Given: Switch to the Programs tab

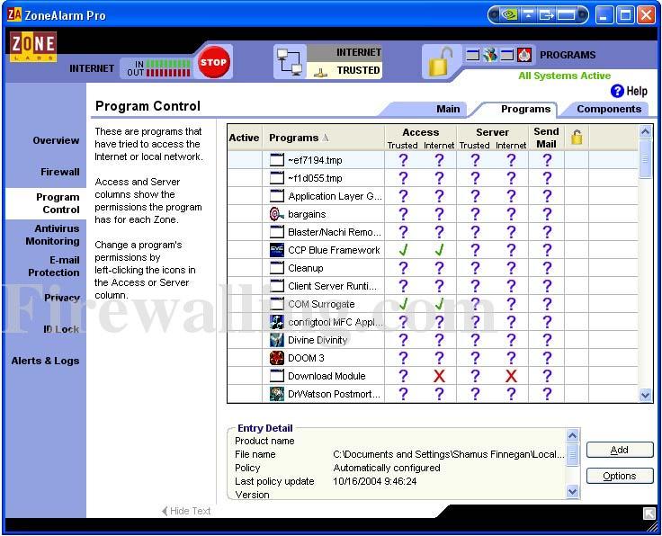Looking at the screenshot, I should [x=525, y=109].
